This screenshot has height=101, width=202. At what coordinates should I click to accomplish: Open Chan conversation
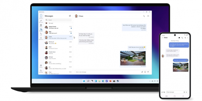click(x=58, y=72)
